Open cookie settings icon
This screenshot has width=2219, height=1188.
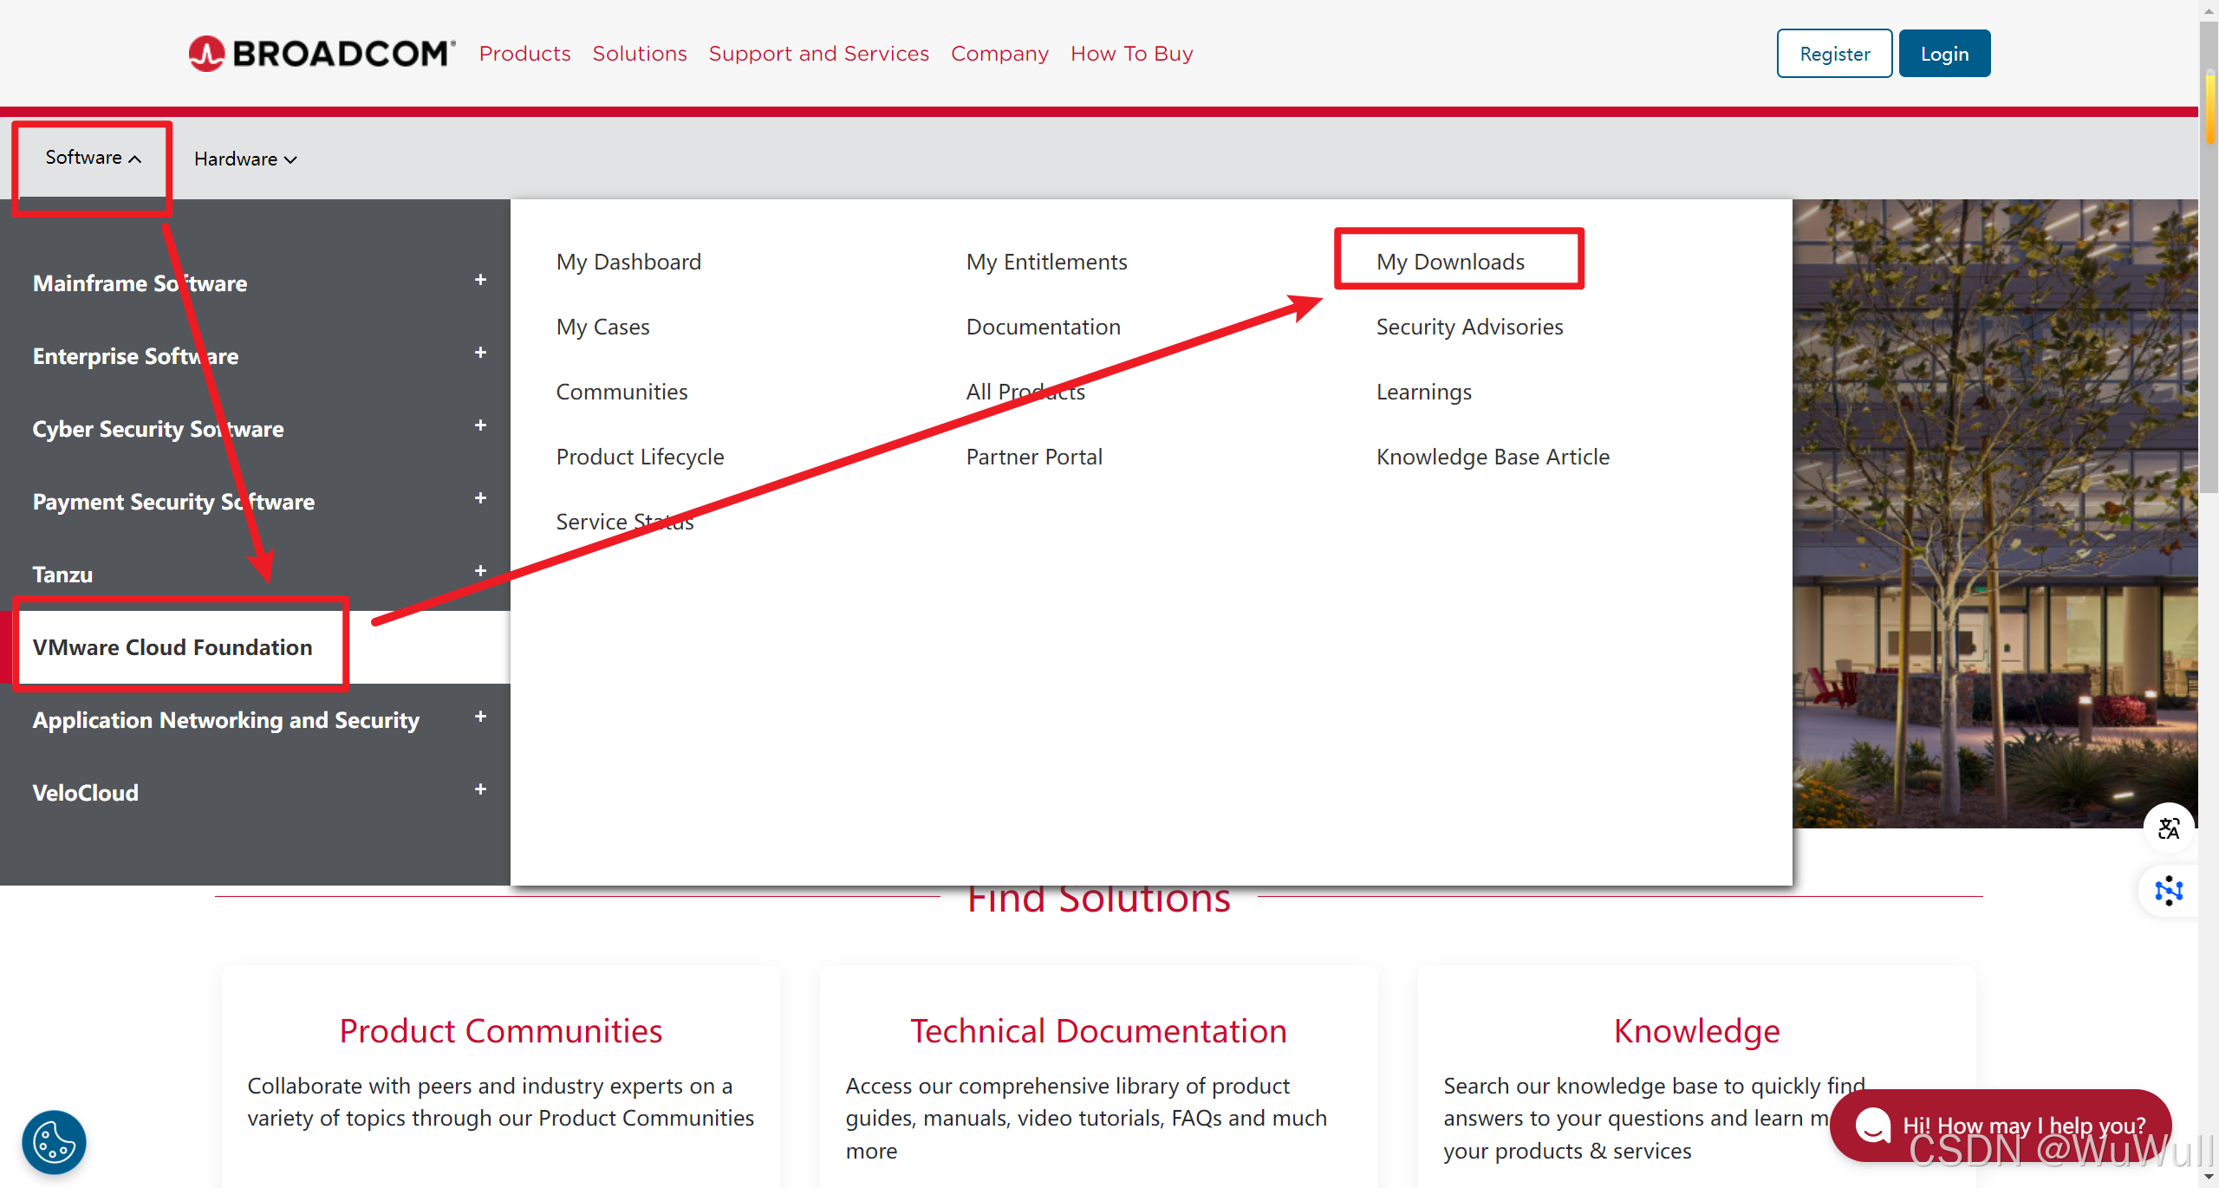point(54,1142)
